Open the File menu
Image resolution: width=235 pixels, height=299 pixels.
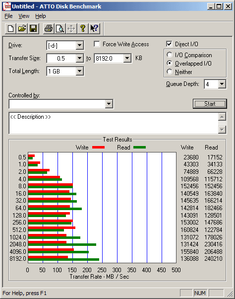tap(8, 16)
